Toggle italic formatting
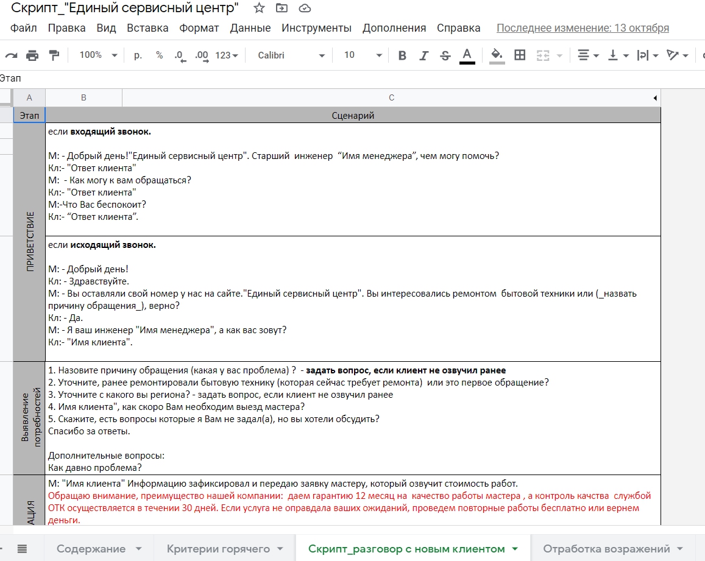Screen dimensions: 705x561 [424, 55]
